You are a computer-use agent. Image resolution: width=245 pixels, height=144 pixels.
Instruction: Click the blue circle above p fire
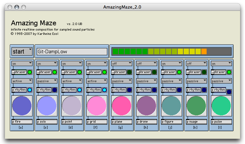[22, 106]
